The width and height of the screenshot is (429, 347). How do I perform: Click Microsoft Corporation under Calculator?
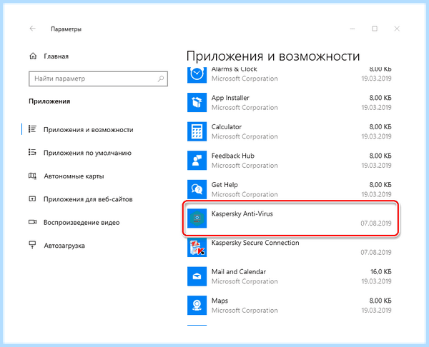[x=245, y=136]
